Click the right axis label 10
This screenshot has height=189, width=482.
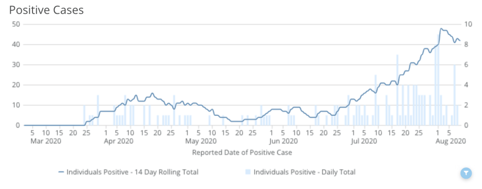[x=468, y=24]
